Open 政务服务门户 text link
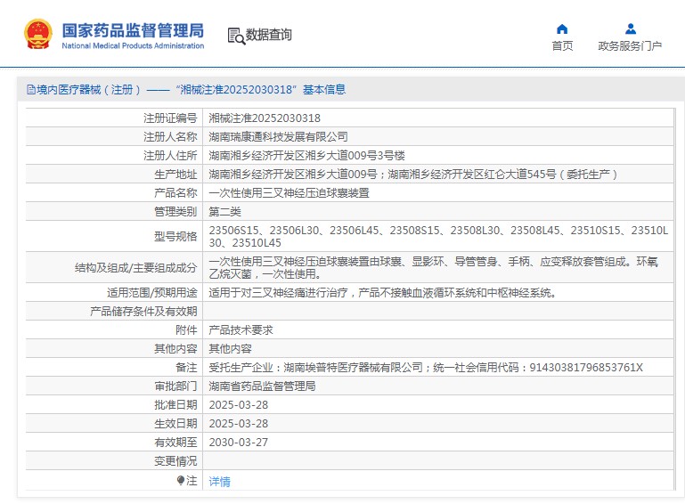This screenshot has height=504, width=685. (630, 45)
